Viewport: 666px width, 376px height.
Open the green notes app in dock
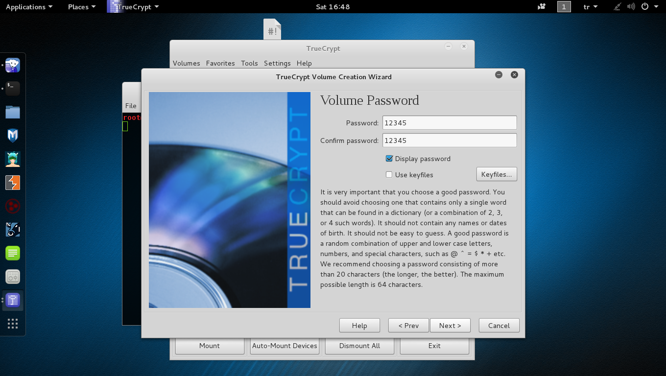pyautogui.click(x=13, y=253)
